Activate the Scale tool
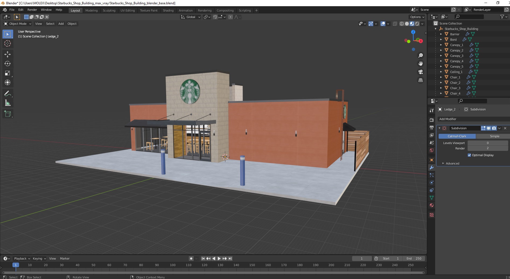The width and height of the screenshot is (510, 279). (8, 73)
